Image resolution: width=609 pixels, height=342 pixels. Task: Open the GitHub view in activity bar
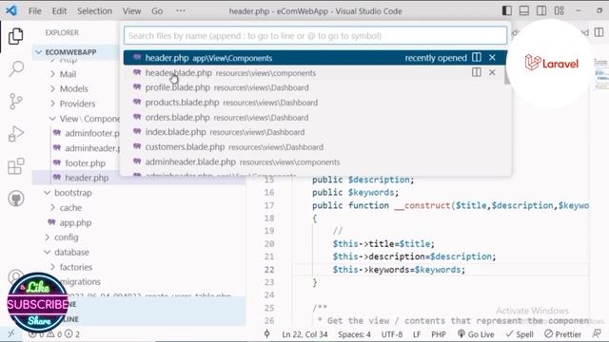pyautogui.click(x=16, y=199)
